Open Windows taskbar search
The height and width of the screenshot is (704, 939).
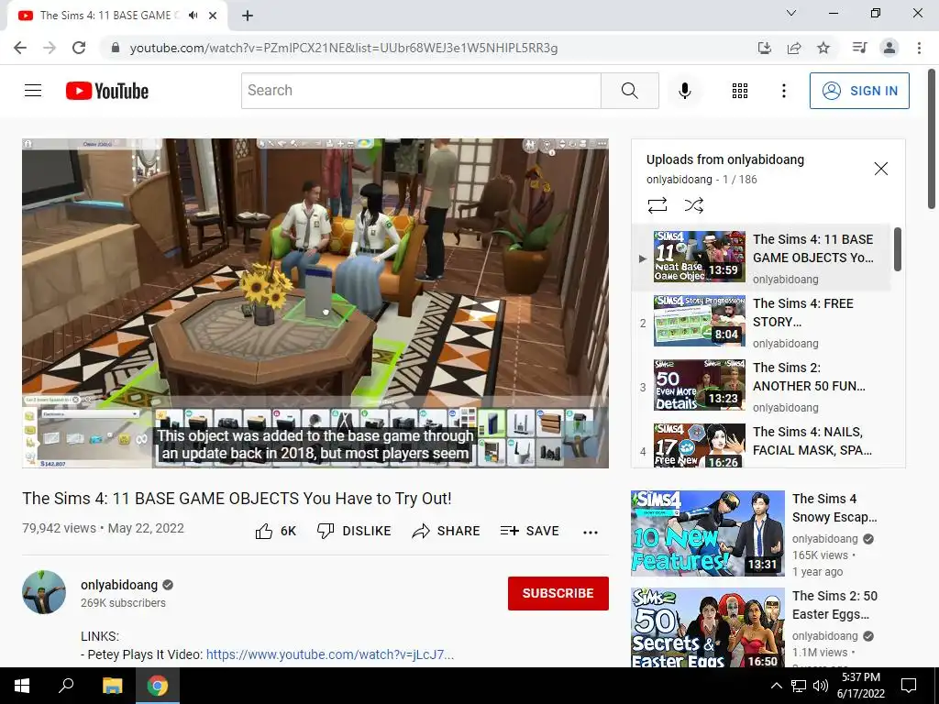click(66, 686)
